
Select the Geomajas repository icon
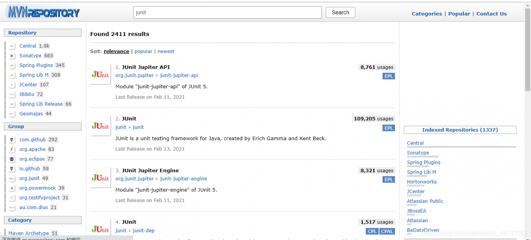click(12, 114)
